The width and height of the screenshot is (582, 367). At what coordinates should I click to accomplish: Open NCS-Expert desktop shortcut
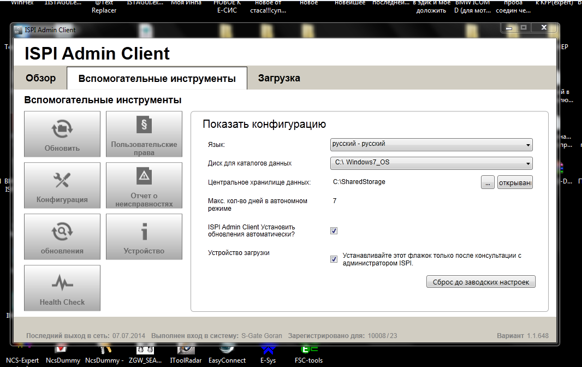[22, 355]
